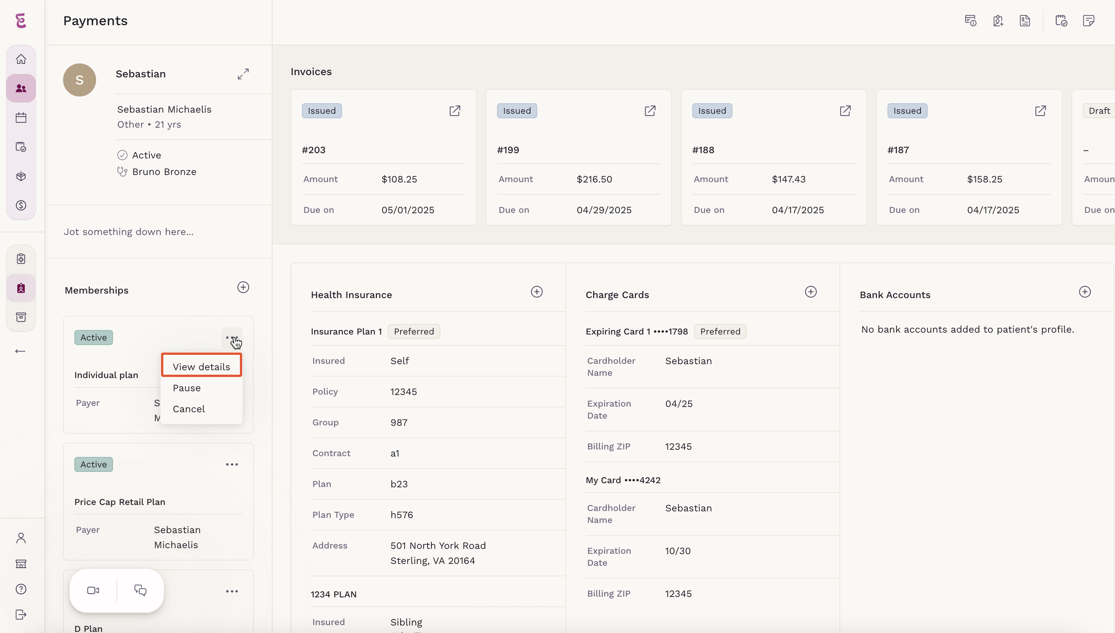Click the card with clock header icon
This screenshot has width=1115, height=633.
click(970, 20)
